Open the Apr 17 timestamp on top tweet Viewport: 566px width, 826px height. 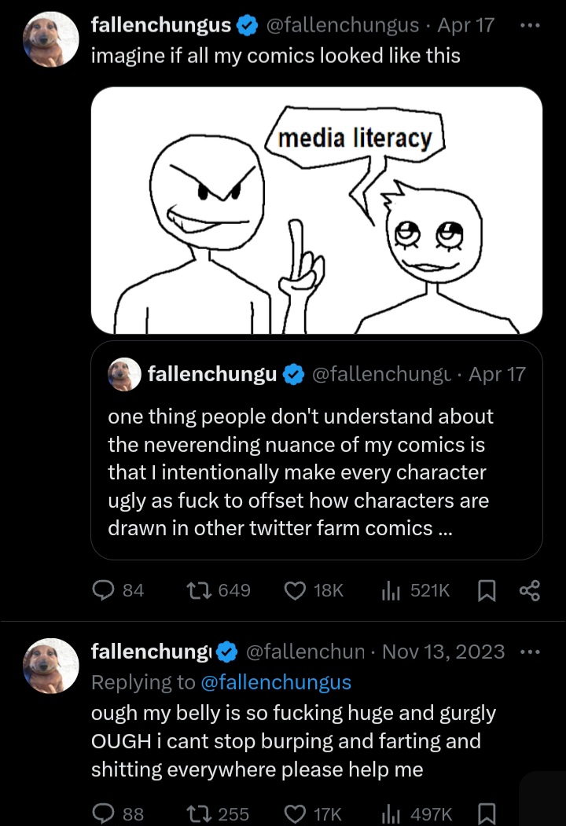(x=466, y=25)
